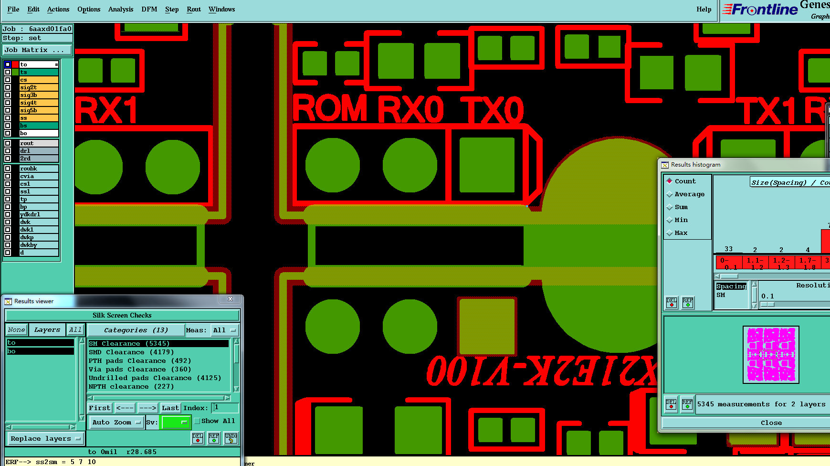Open the DFM menu

point(149,9)
